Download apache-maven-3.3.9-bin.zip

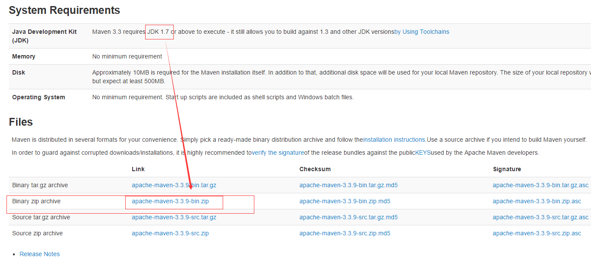pyautogui.click(x=170, y=201)
